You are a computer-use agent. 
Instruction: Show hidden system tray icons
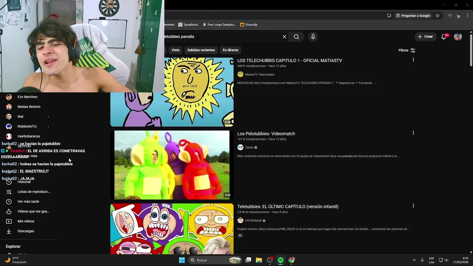point(414,260)
